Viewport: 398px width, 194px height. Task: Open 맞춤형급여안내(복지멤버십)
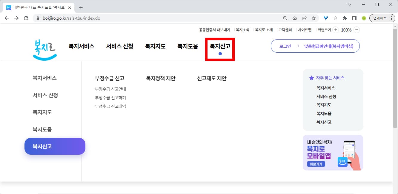328,46
